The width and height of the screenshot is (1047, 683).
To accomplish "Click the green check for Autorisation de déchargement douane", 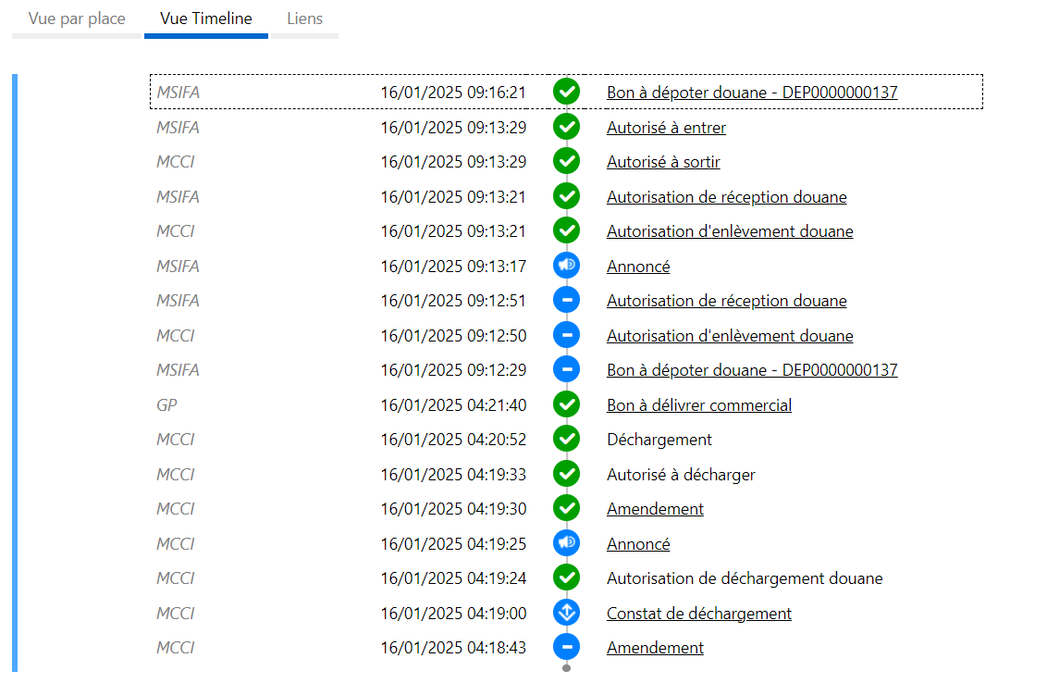I will point(566,578).
